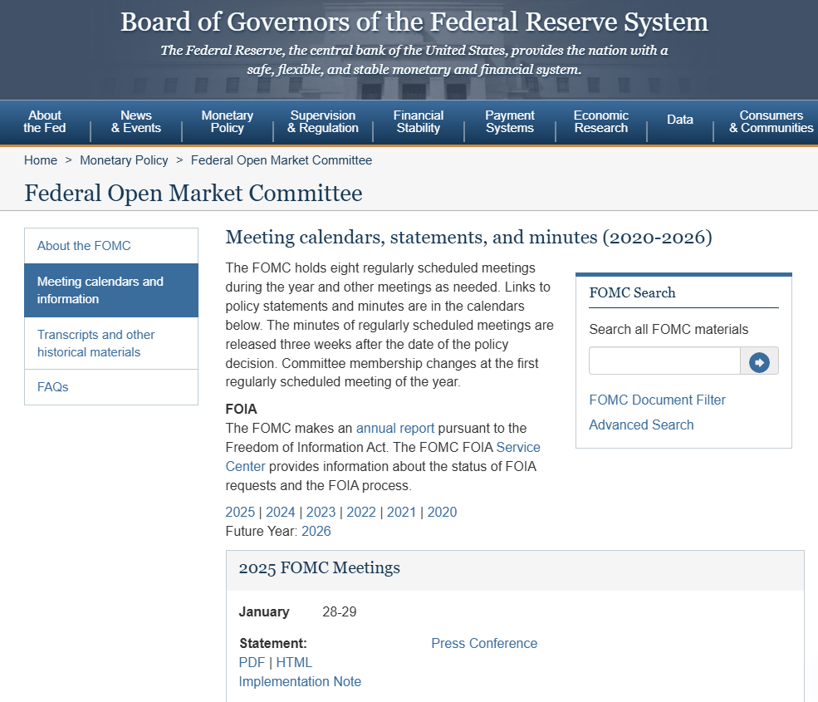Visit the FOIA Service Center link
The height and width of the screenshot is (702, 818).
coord(517,447)
